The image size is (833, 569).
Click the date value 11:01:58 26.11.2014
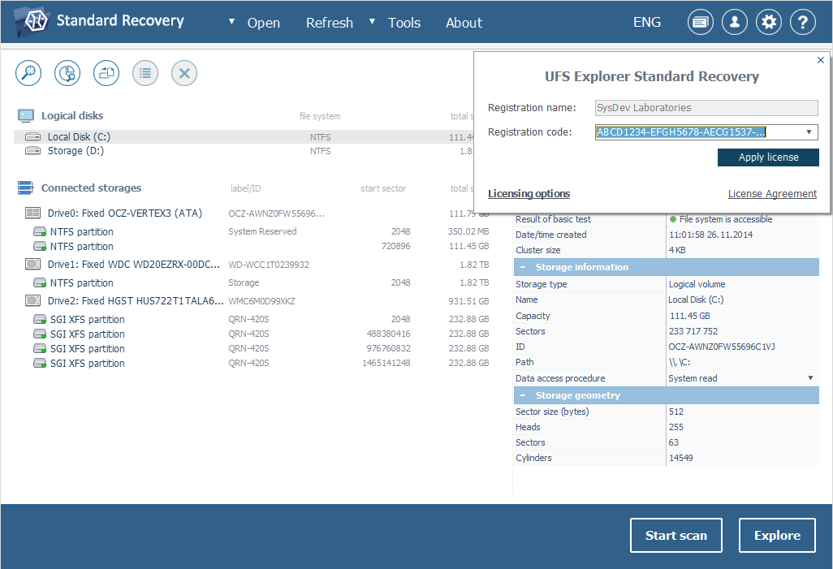pos(710,235)
